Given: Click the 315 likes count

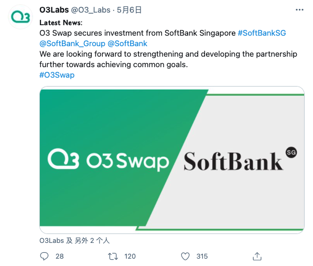Looking at the screenshot, I should tap(202, 256).
